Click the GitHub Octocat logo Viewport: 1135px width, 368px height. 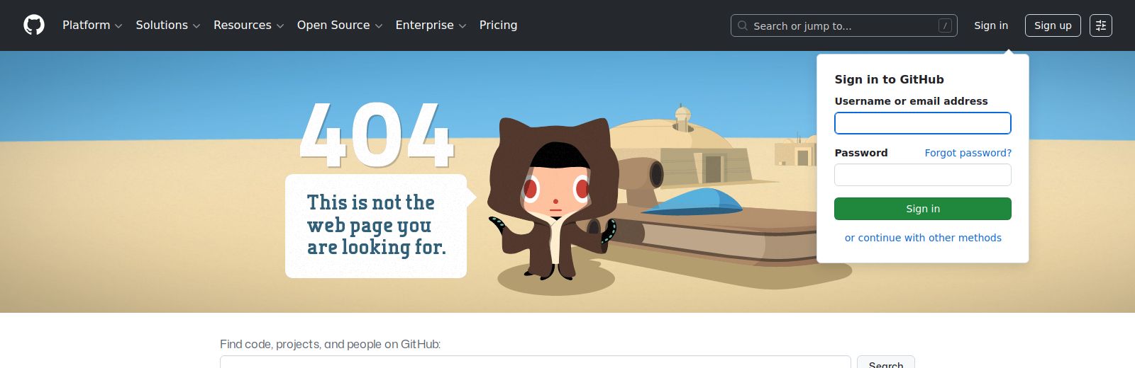34,25
